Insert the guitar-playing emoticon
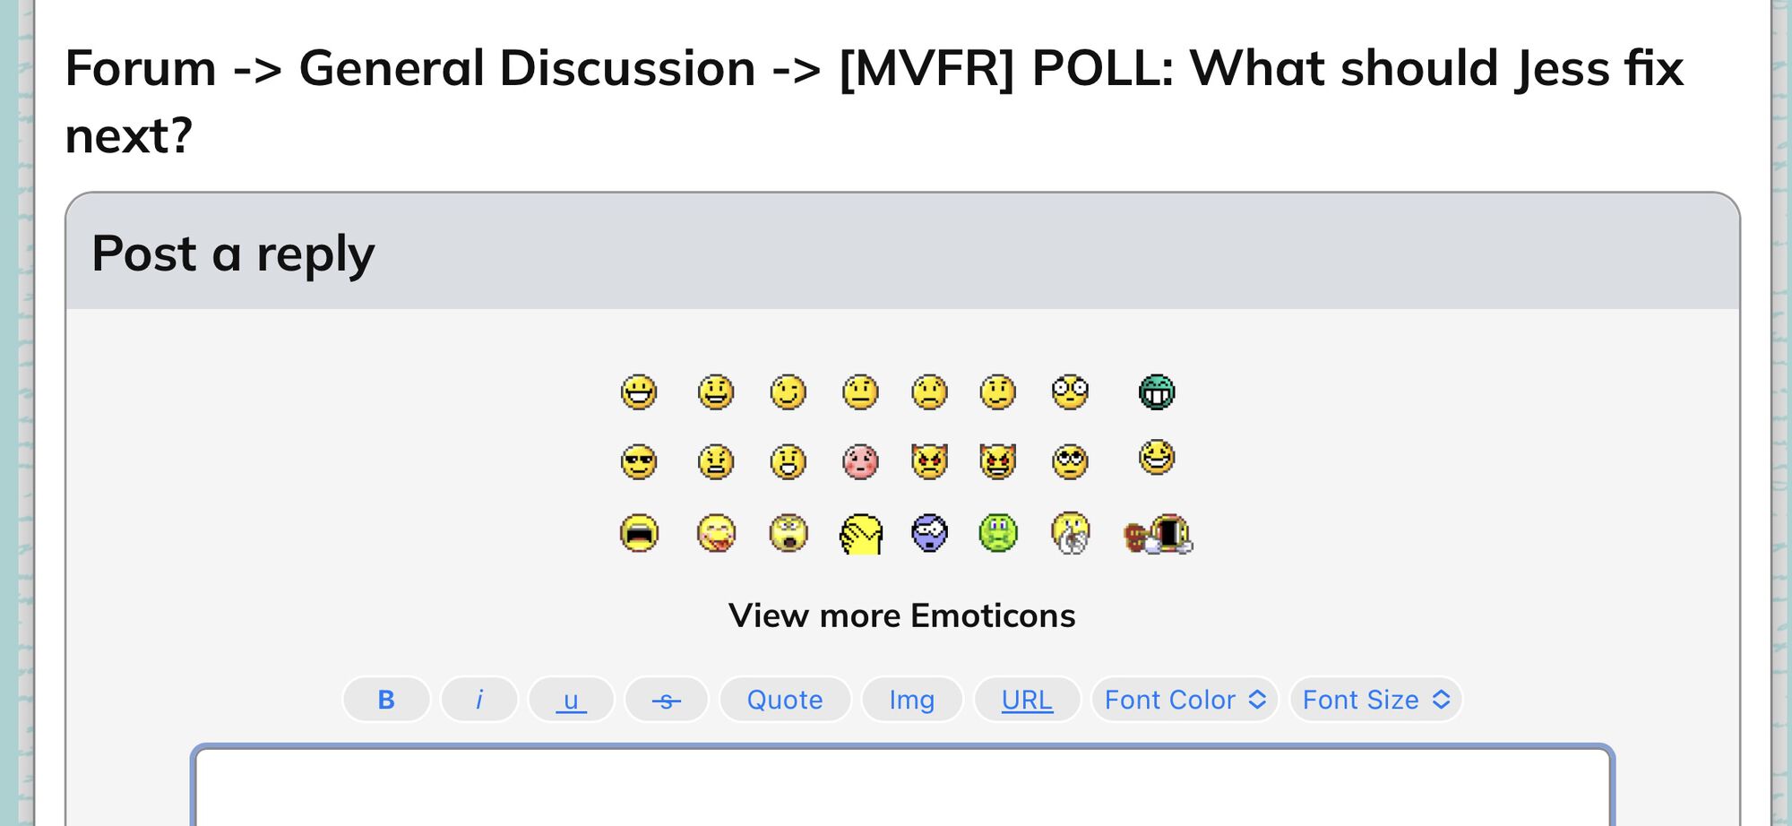 tap(1158, 535)
